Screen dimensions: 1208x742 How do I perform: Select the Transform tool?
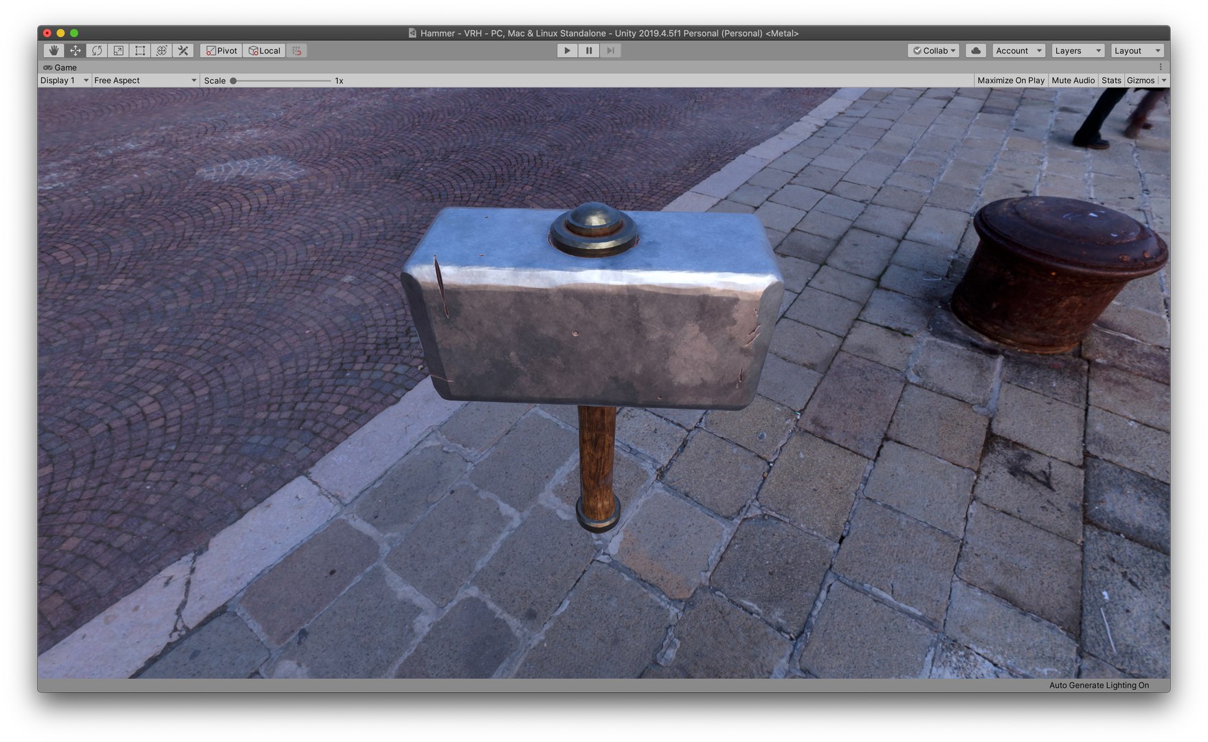click(x=161, y=51)
